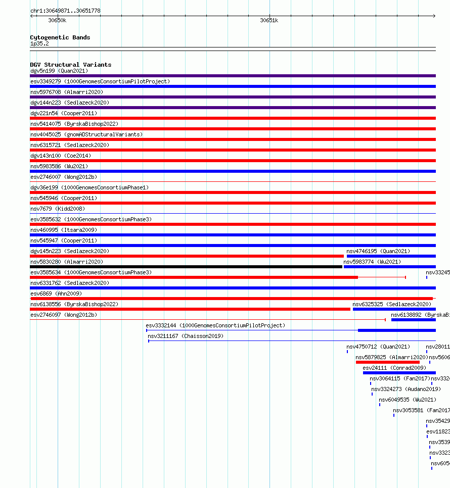
Task: Click the red dgv145n223 variant bar
Action: [x=187, y=256]
